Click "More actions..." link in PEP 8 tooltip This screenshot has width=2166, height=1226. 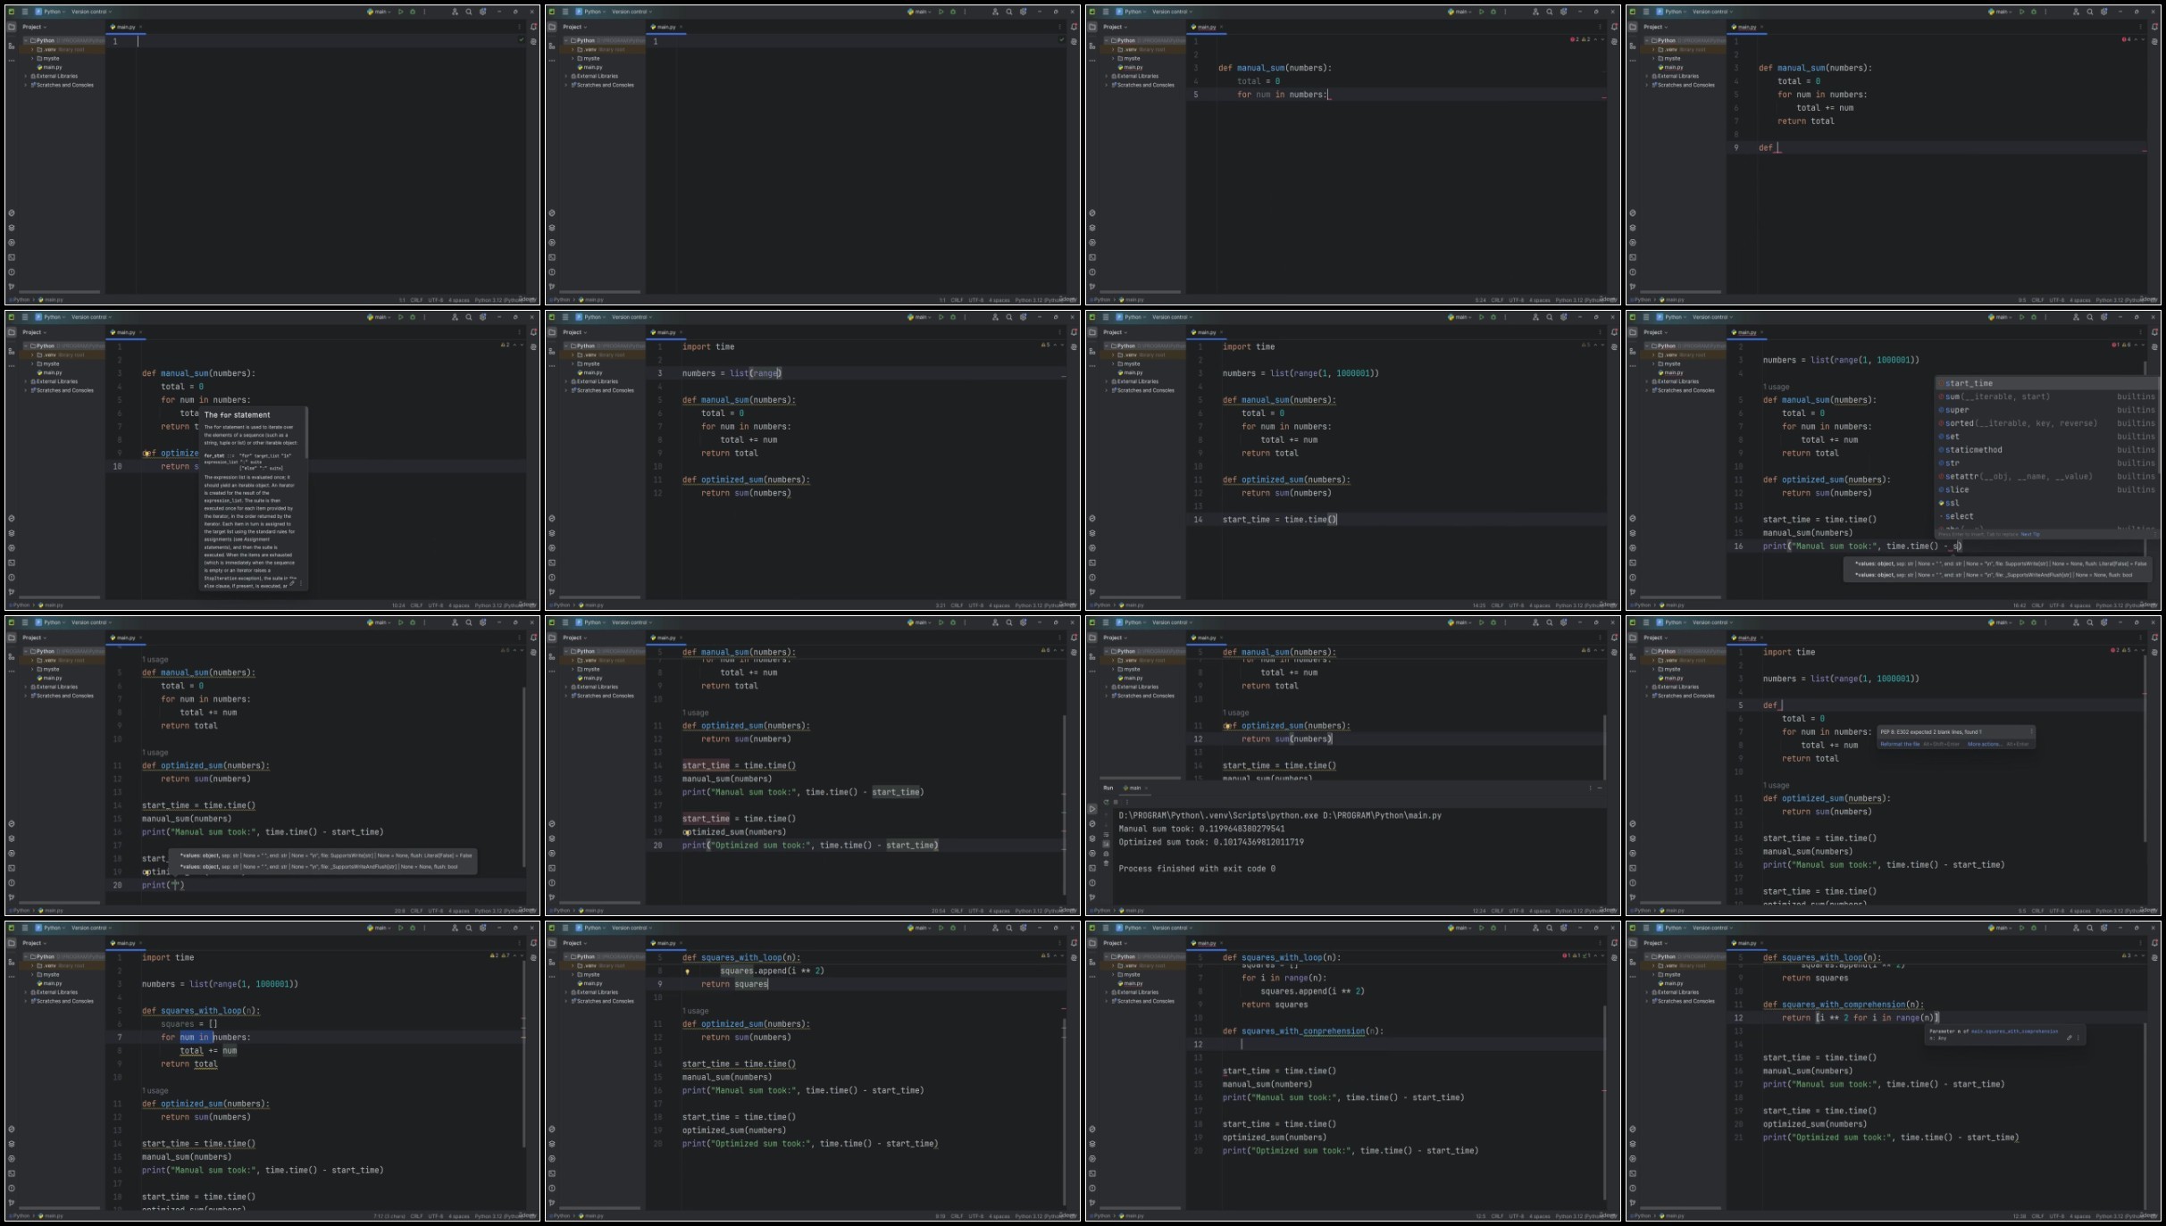coord(1985,744)
